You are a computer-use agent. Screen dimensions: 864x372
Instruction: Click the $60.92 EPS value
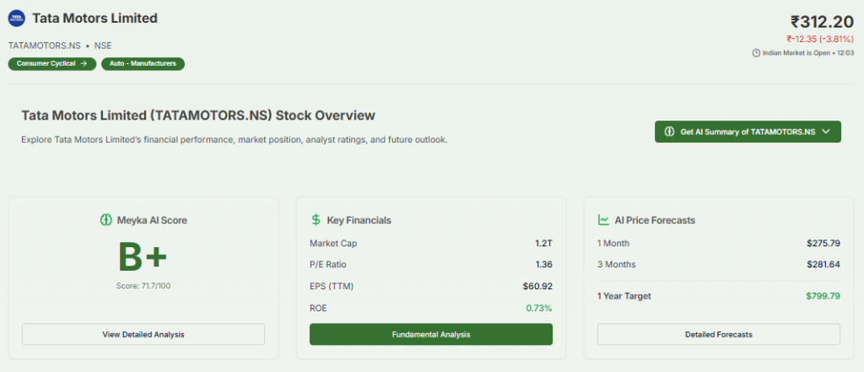tap(537, 287)
